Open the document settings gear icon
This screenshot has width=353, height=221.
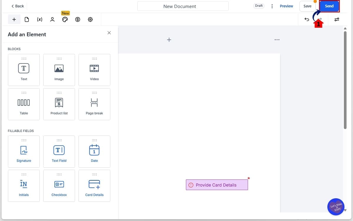(90, 19)
